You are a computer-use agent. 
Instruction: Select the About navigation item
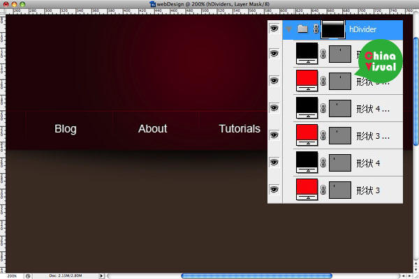(x=152, y=128)
